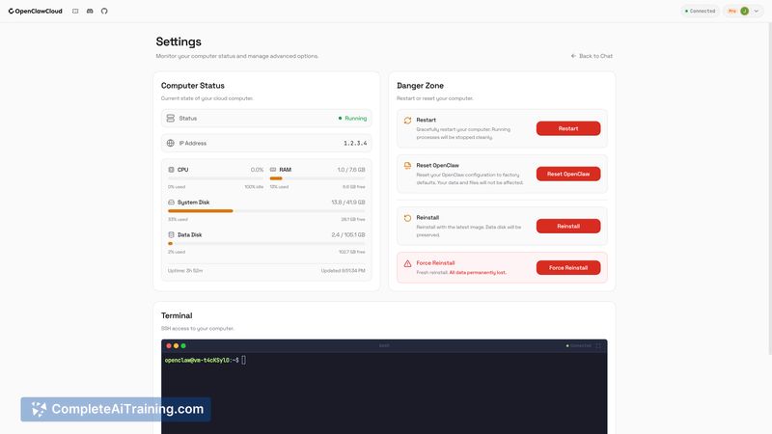Click the Running status text

[355, 118]
